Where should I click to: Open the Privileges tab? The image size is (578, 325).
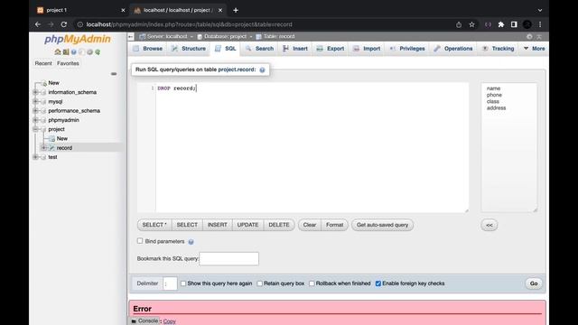point(407,49)
